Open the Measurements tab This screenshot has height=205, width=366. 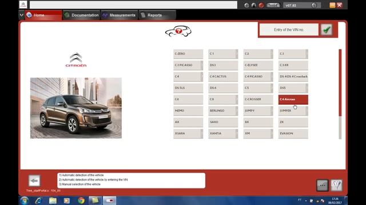click(120, 15)
